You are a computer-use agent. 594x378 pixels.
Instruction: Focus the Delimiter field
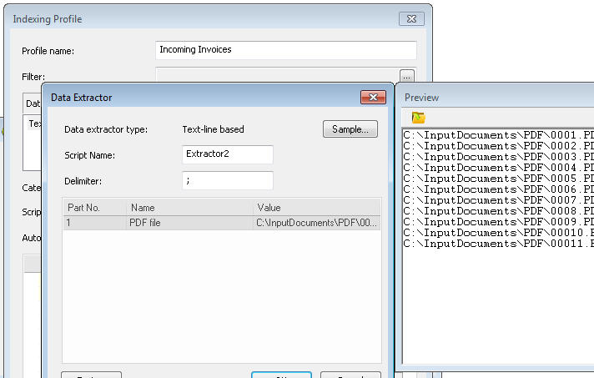(x=227, y=181)
